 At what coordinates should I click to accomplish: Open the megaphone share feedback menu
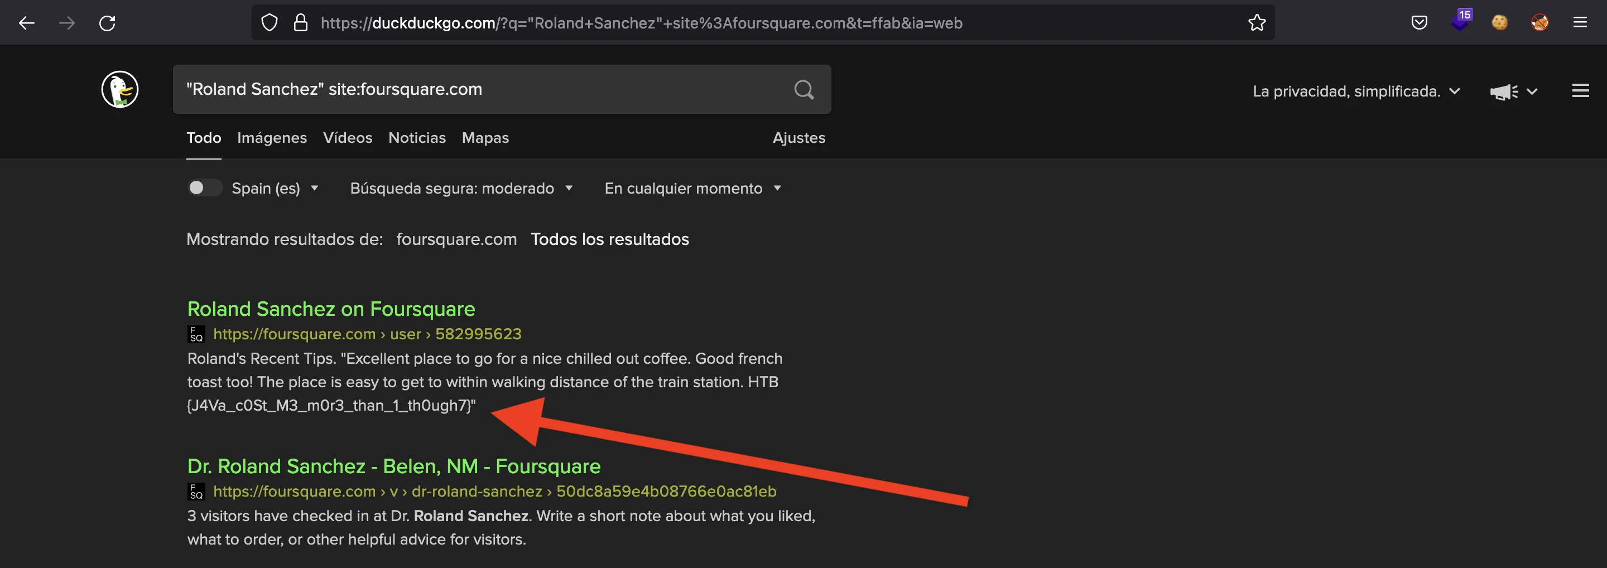[x=1513, y=92]
